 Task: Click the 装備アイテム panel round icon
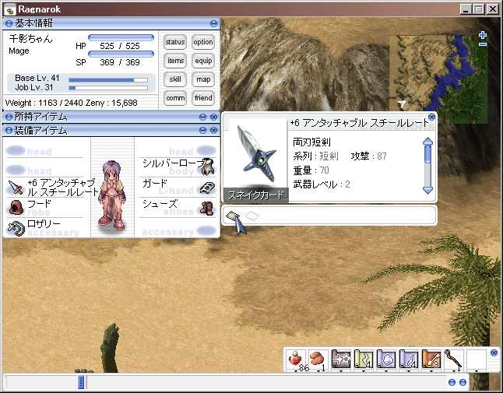tap(9, 130)
